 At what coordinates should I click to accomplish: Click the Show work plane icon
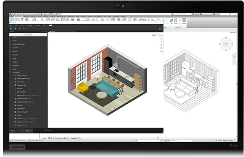[x=176, y=21]
